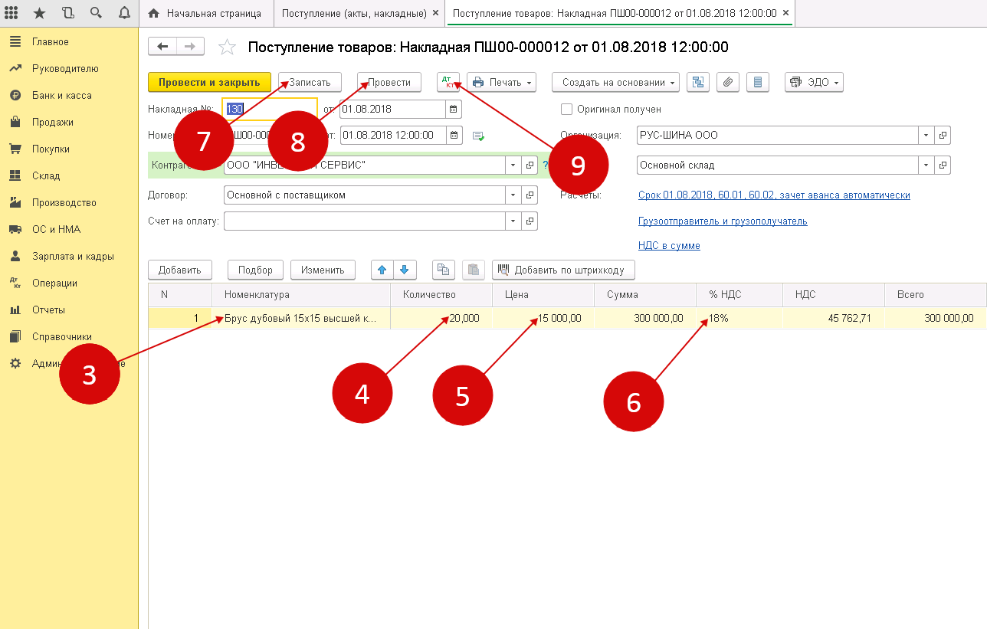Open Favorites star in top panel

(x=40, y=13)
